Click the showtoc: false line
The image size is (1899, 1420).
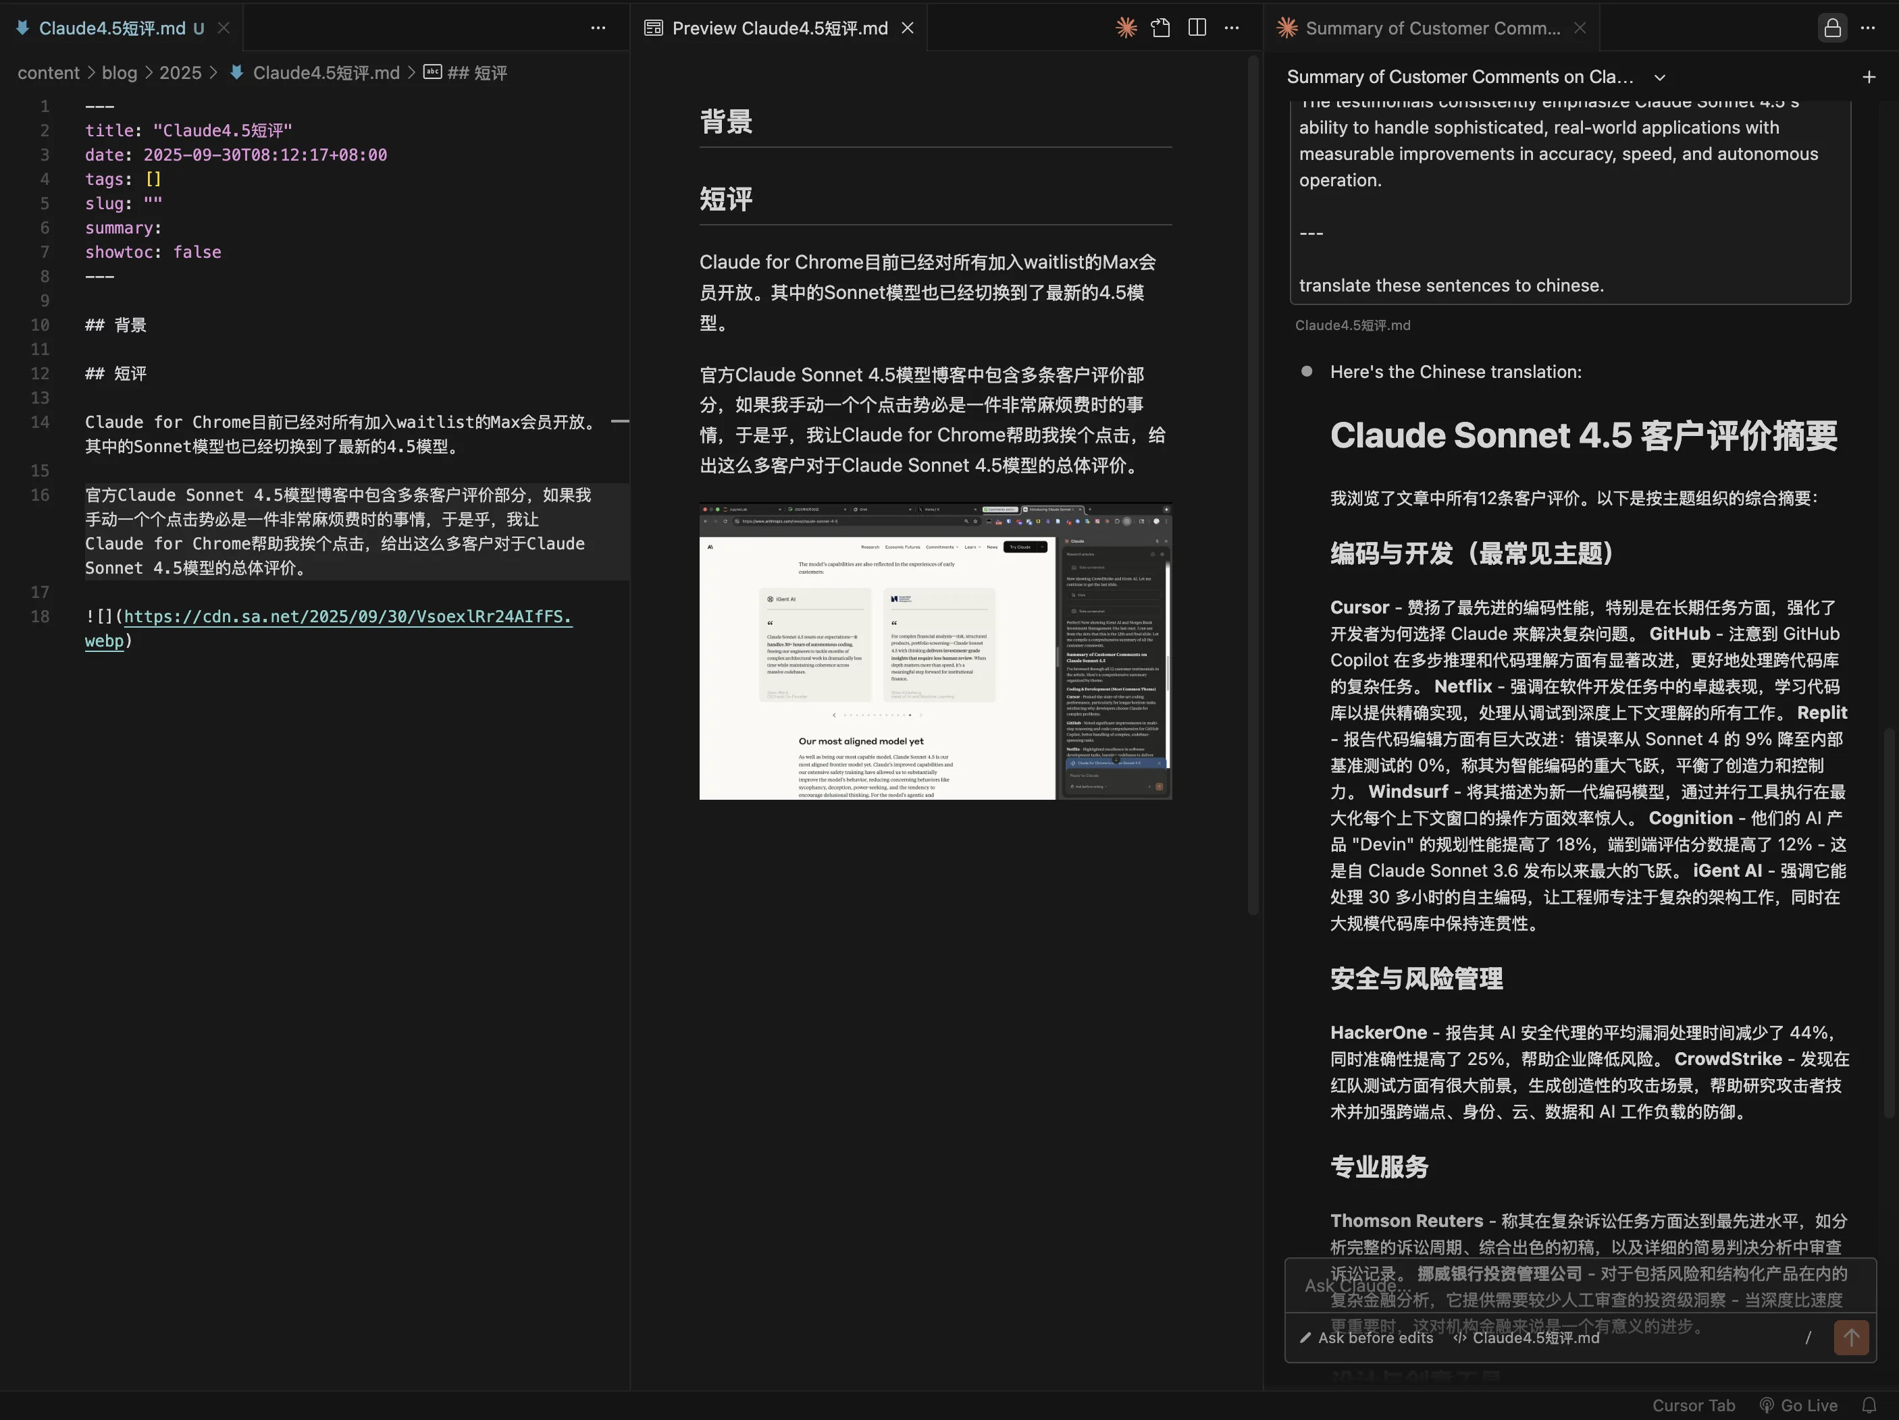153,252
